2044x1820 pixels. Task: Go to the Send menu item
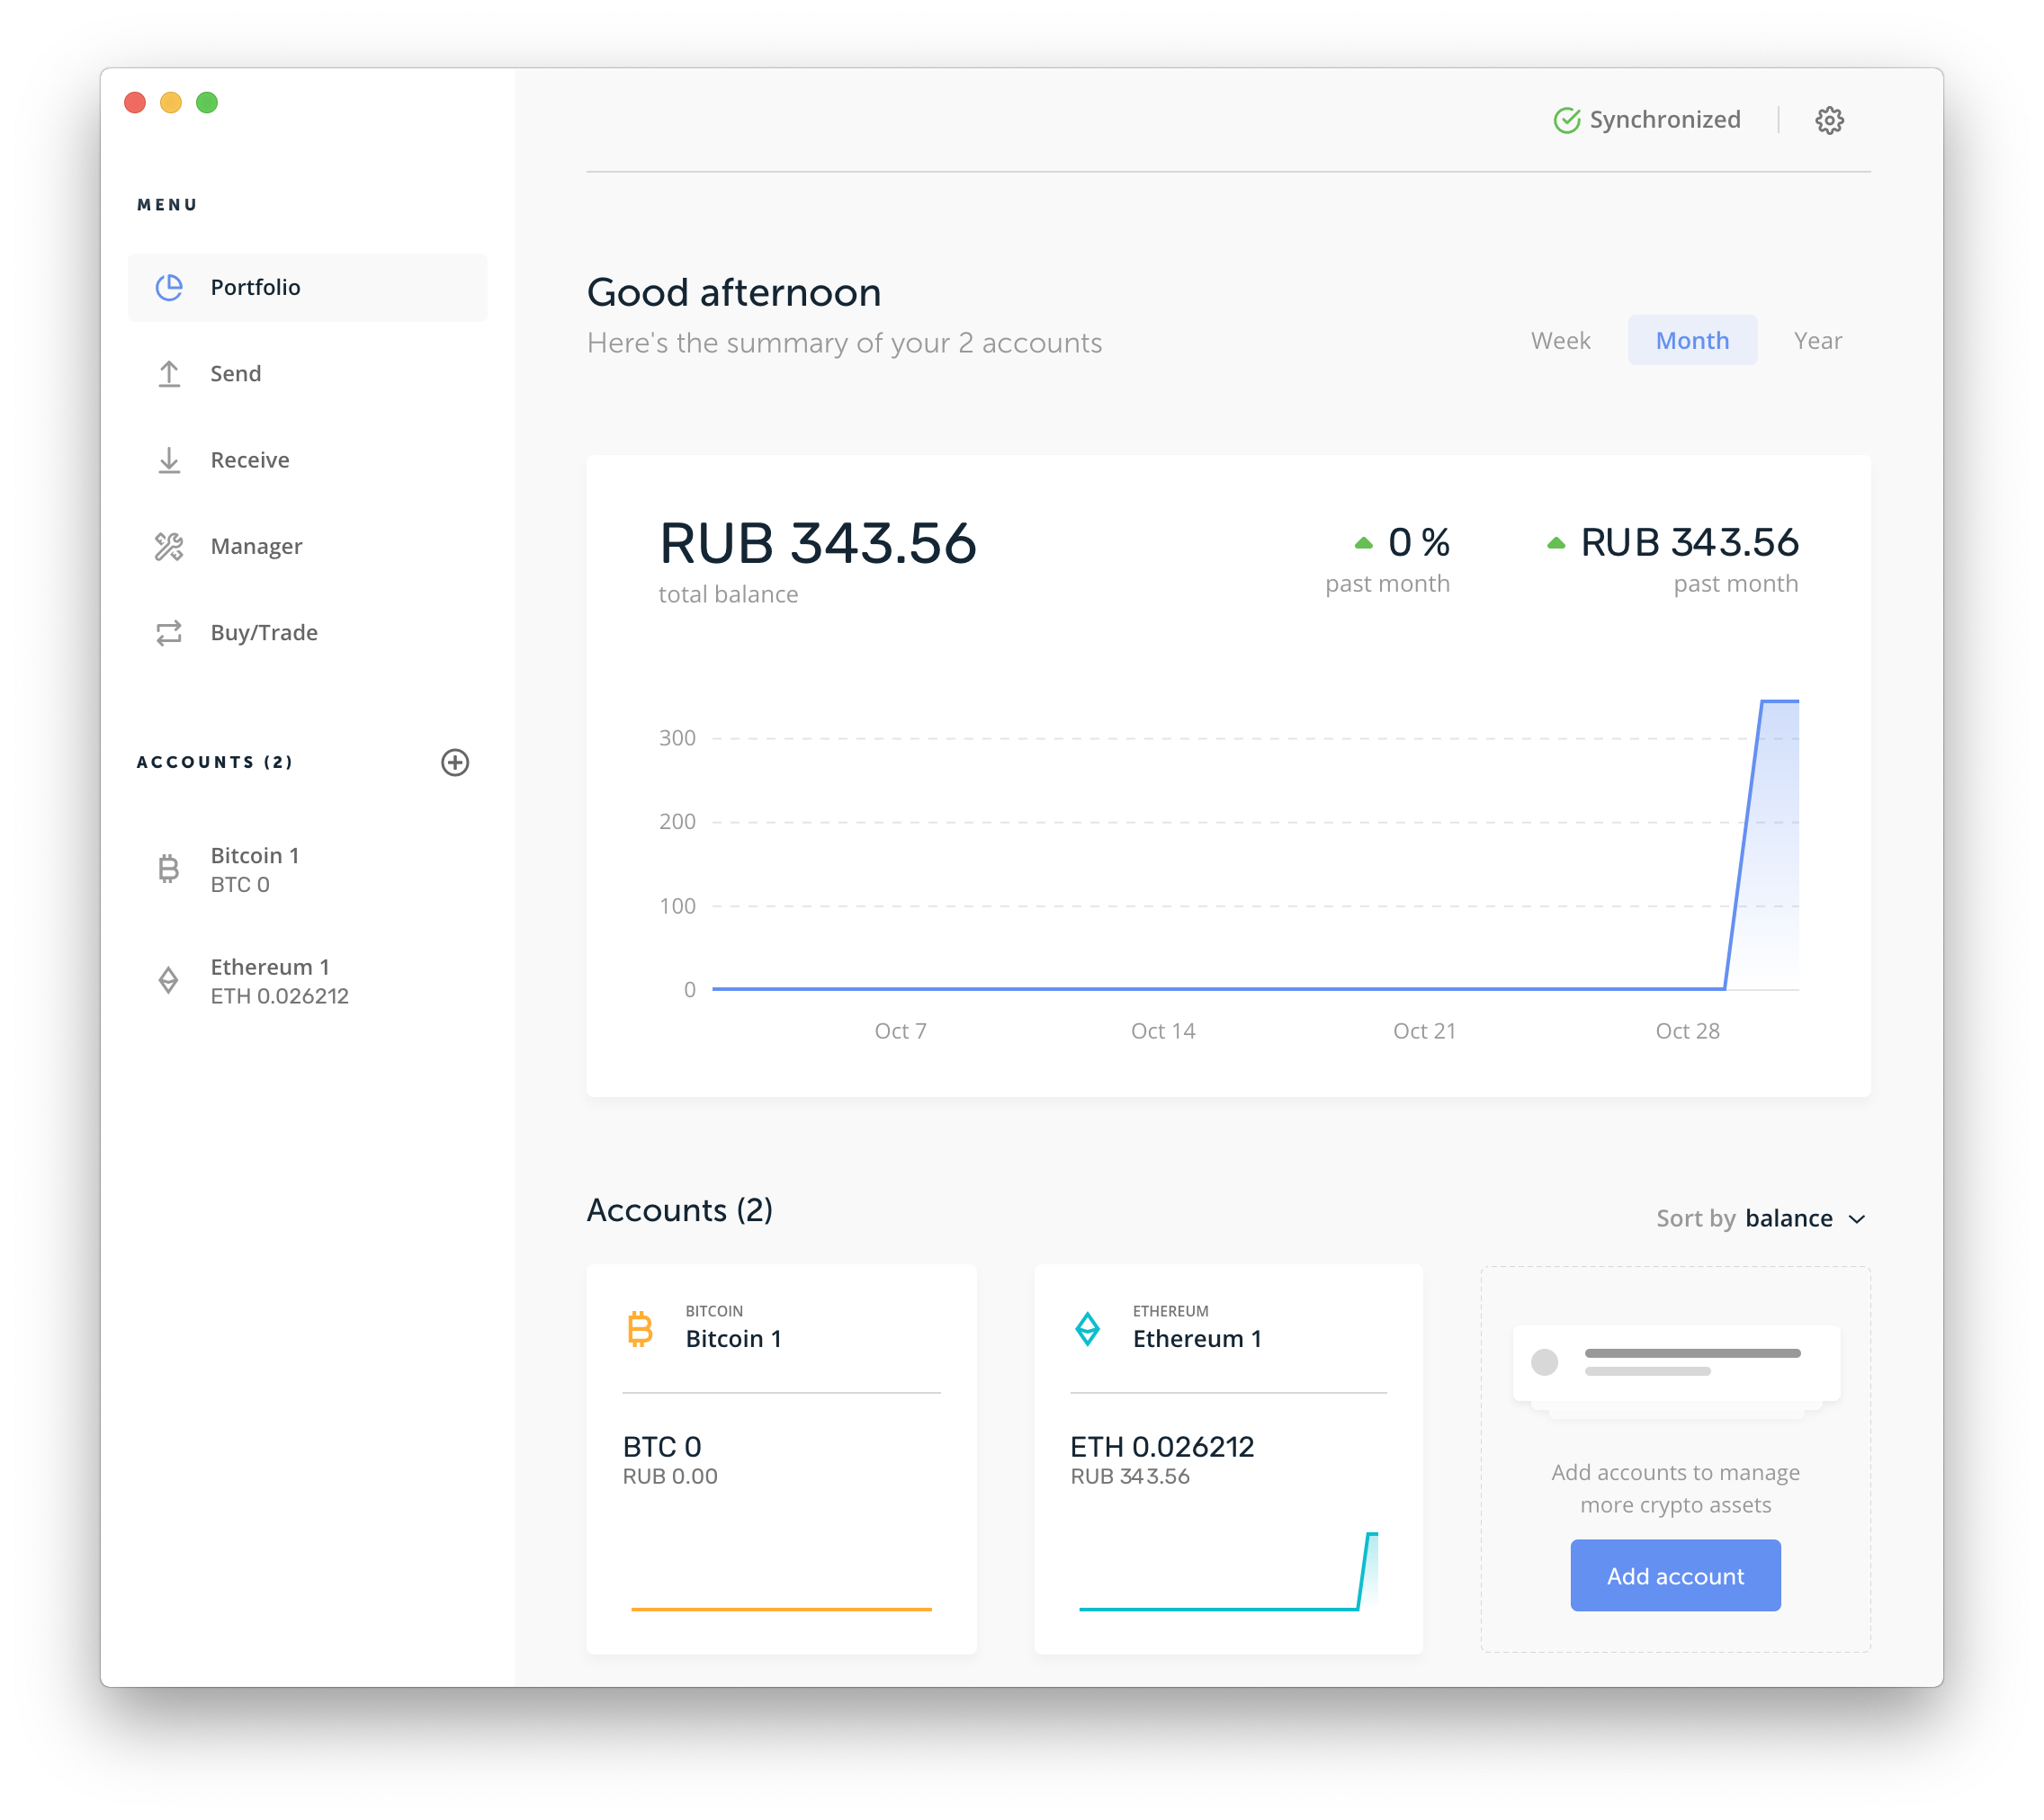tap(307, 374)
